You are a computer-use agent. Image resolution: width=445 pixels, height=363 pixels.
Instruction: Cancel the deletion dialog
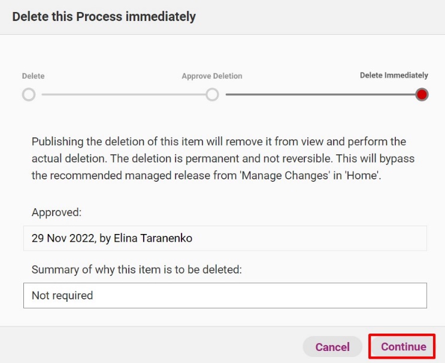click(x=332, y=347)
